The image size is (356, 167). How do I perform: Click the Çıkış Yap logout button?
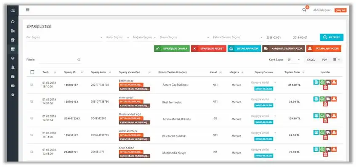[340, 11]
